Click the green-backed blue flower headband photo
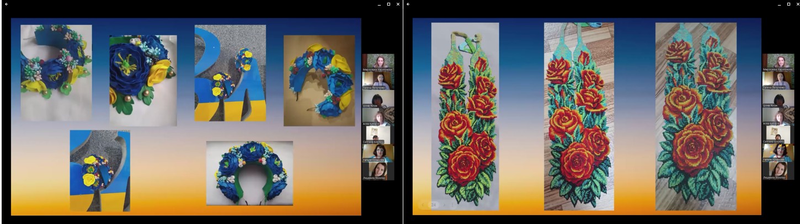 pyautogui.click(x=249, y=173)
